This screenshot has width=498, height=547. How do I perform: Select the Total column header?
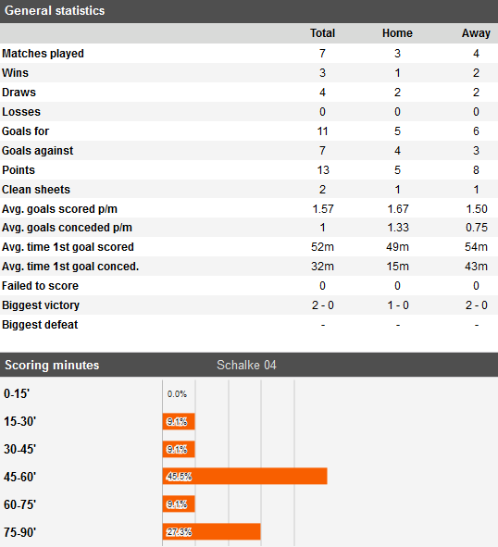322,33
